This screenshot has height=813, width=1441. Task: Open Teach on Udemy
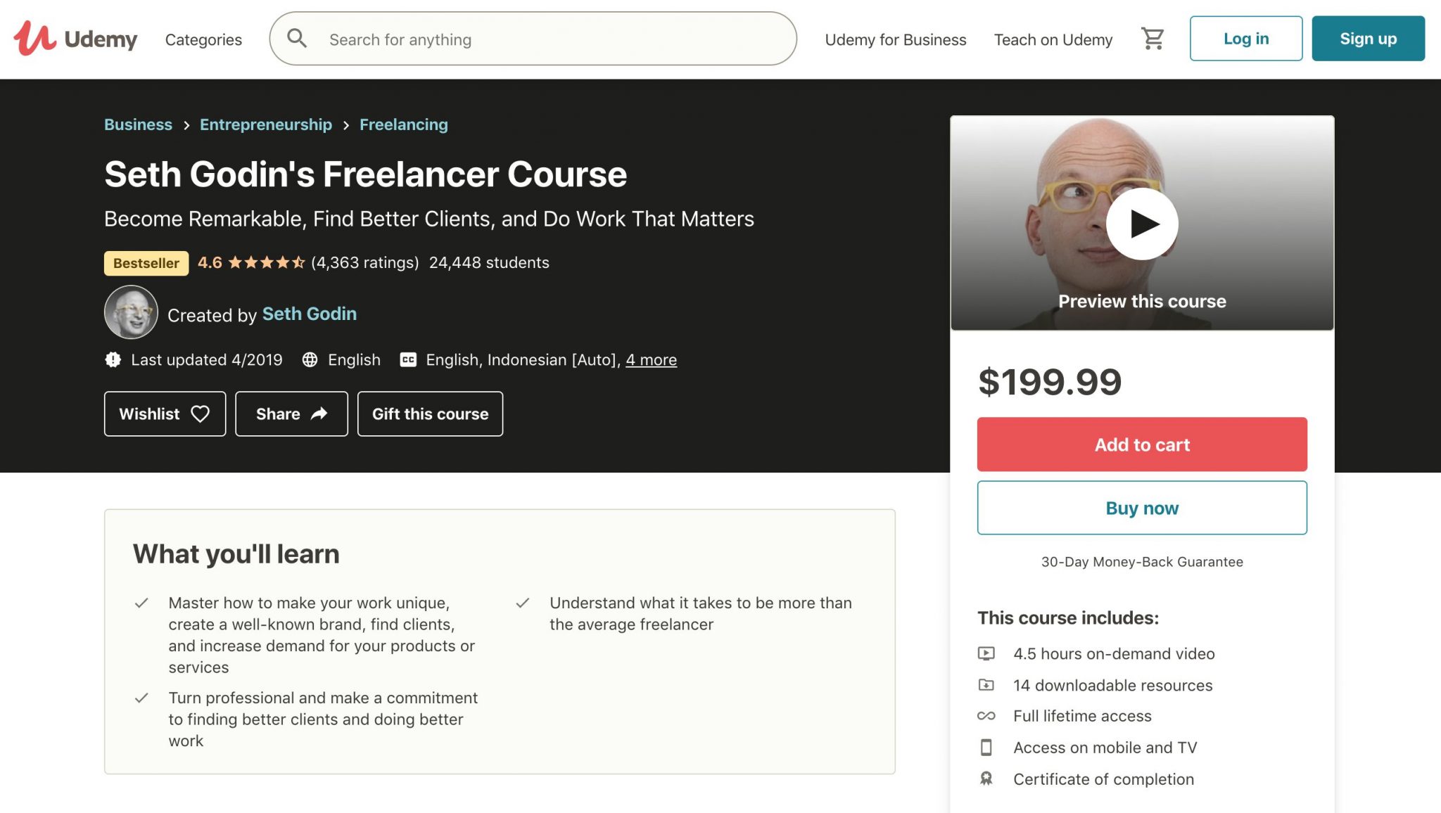(1053, 39)
